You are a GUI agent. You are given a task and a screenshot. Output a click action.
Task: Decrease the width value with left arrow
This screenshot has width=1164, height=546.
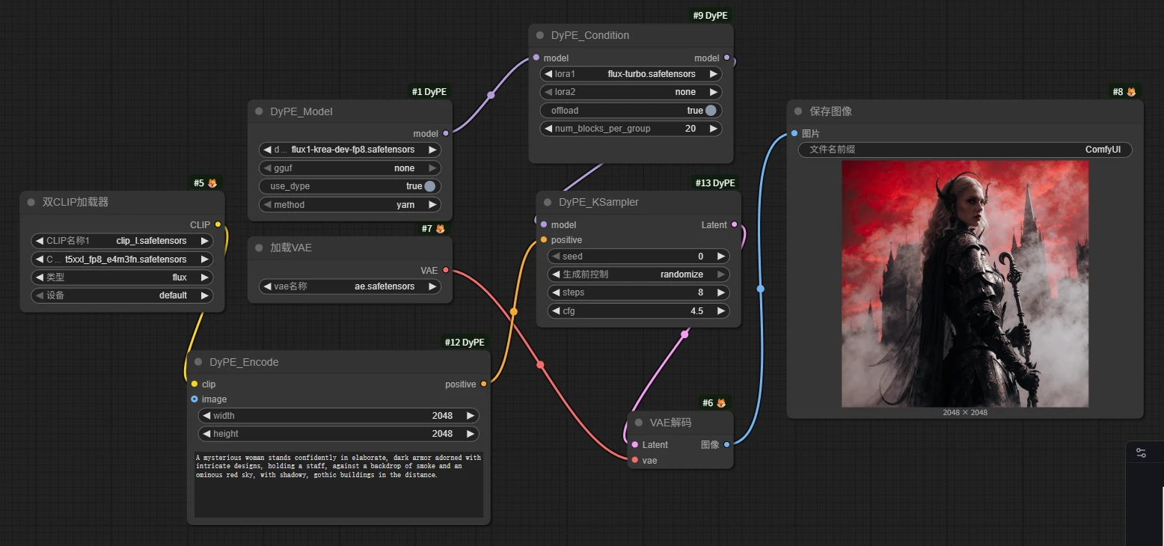point(206,416)
